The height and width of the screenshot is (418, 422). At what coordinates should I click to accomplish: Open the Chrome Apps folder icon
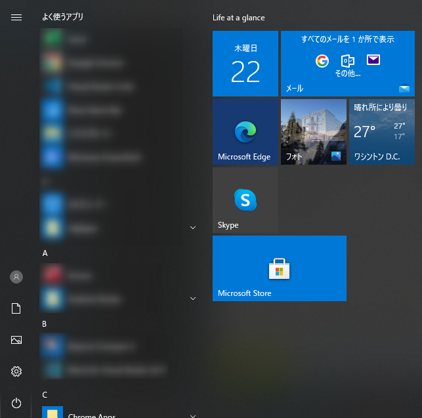click(x=53, y=412)
